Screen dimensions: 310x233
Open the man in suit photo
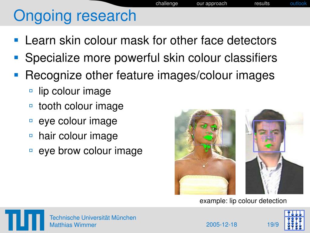[x=274, y=152]
